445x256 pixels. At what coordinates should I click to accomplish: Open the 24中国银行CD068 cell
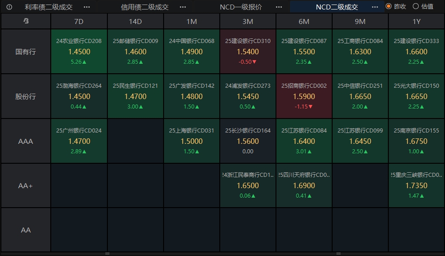(x=192, y=52)
